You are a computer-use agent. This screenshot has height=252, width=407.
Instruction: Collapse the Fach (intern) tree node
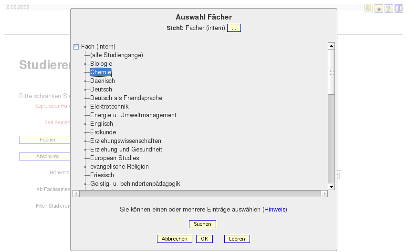pyautogui.click(x=76, y=47)
